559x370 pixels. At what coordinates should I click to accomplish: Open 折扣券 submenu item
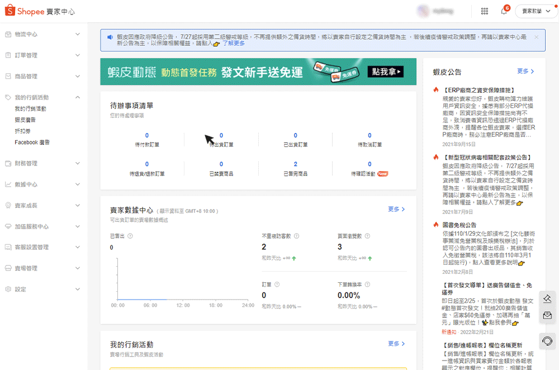22,131
